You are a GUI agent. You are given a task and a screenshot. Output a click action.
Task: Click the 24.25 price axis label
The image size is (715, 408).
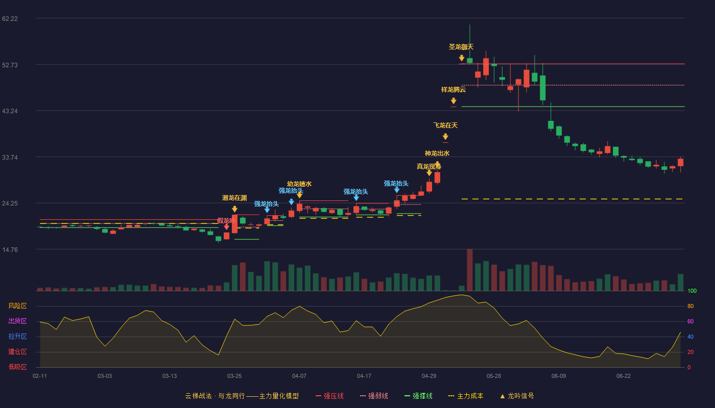[10, 203]
